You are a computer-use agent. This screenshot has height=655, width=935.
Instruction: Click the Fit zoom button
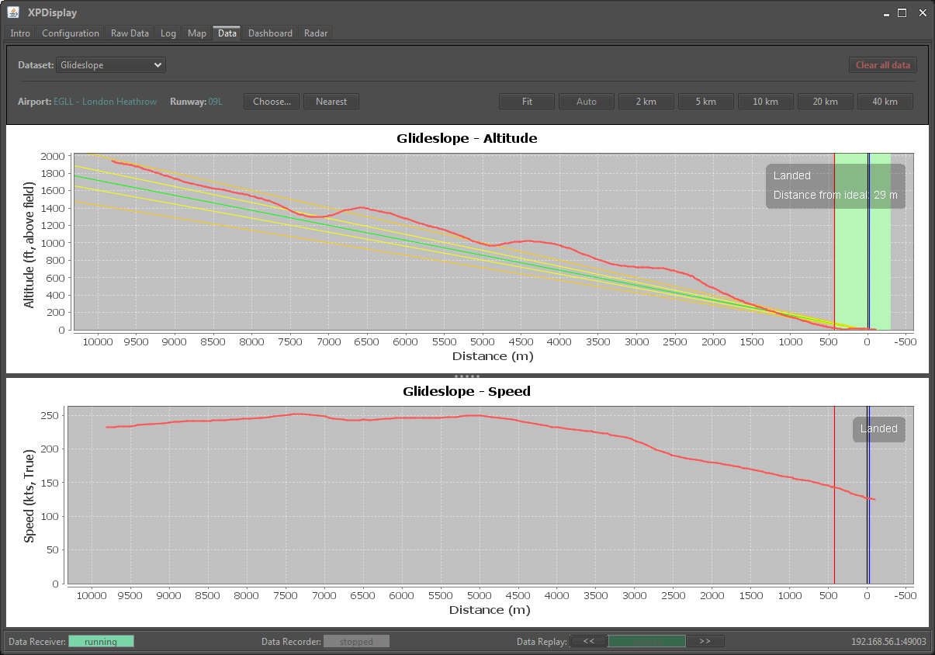tap(527, 102)
